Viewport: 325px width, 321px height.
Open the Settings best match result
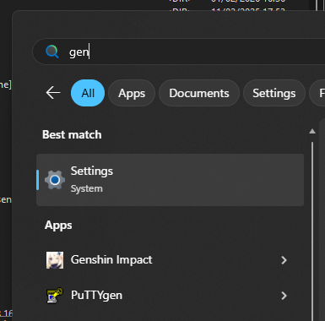tap(170, 180)
